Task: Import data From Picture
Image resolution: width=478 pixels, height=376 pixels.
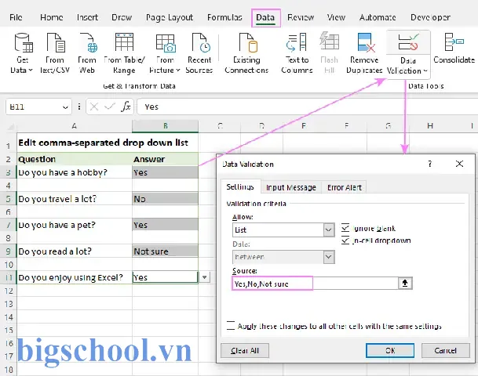Action: tap(165, 53)
